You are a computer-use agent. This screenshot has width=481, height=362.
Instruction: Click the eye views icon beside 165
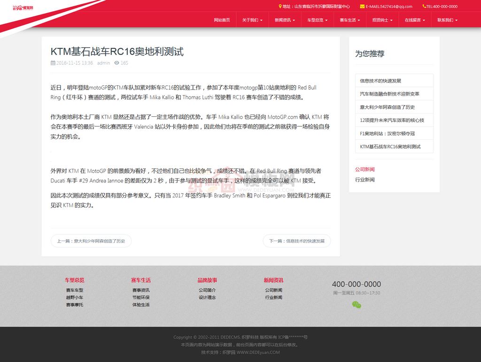pos(116,63)
